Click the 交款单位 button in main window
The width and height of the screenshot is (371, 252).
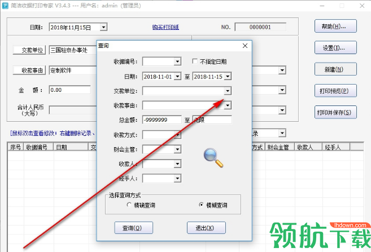[29, 50]
